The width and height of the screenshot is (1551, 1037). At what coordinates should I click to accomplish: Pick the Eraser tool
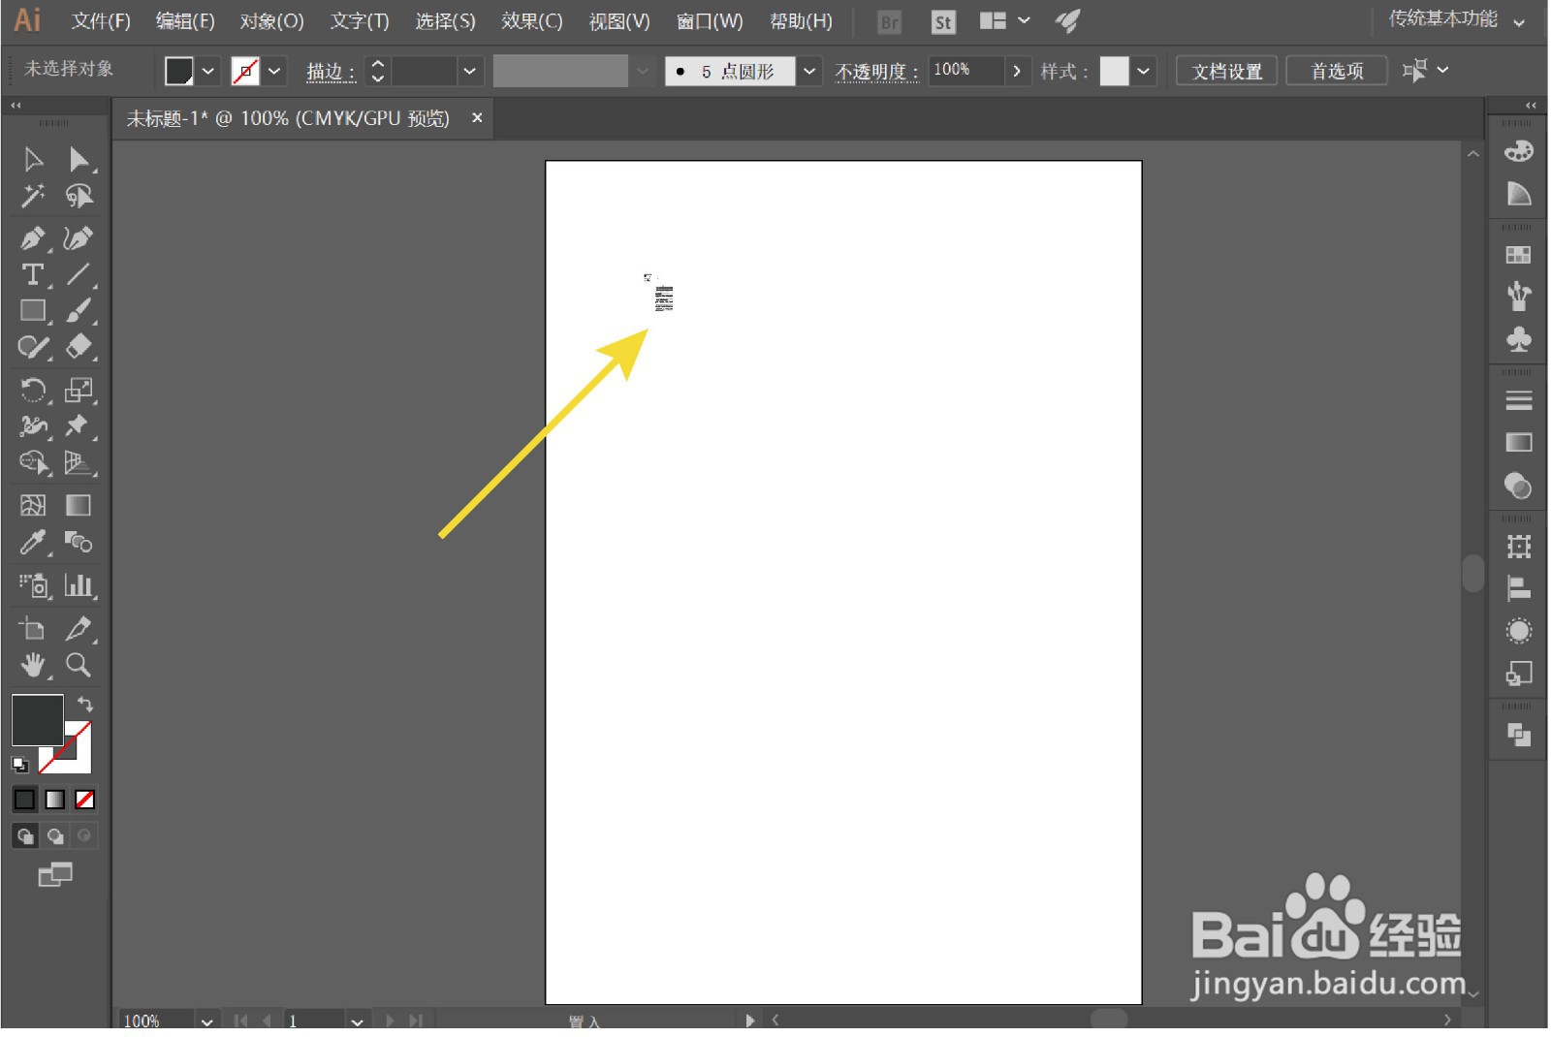[79, 347]
